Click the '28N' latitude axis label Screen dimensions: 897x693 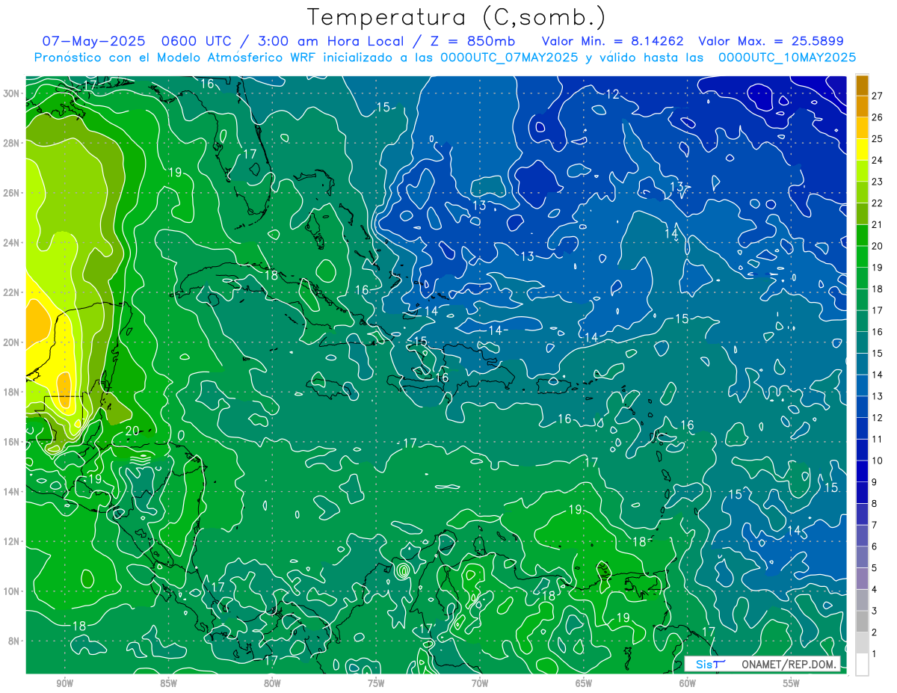point(10,143)
